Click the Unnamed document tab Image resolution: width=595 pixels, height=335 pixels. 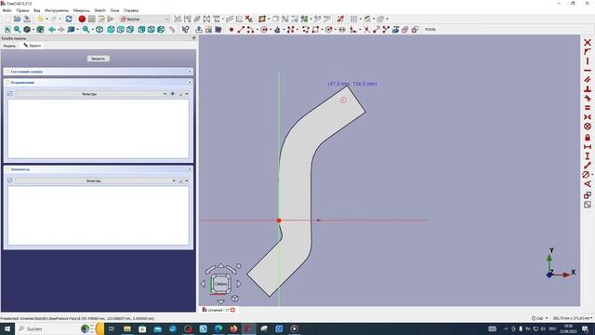[x=218, y=310]
